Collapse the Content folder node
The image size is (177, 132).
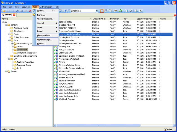click(6, 25)
